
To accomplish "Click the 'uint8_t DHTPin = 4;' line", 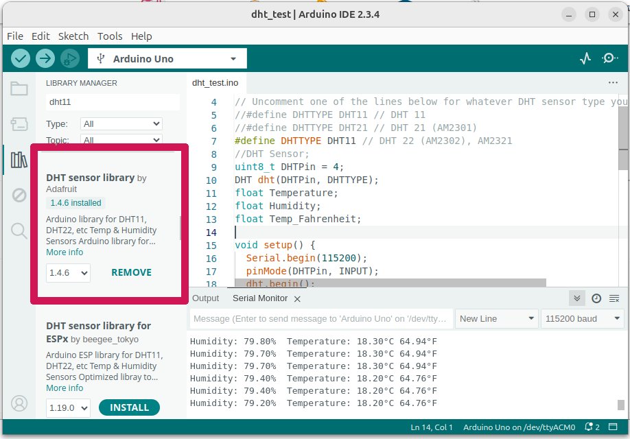I will [x=290, y=167].
